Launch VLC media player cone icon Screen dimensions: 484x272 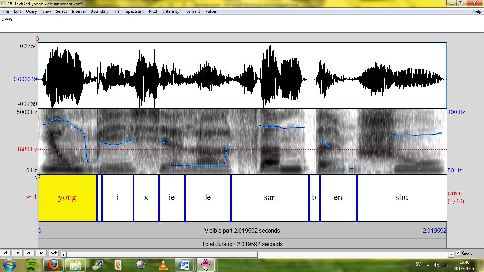tap(163, 265)
